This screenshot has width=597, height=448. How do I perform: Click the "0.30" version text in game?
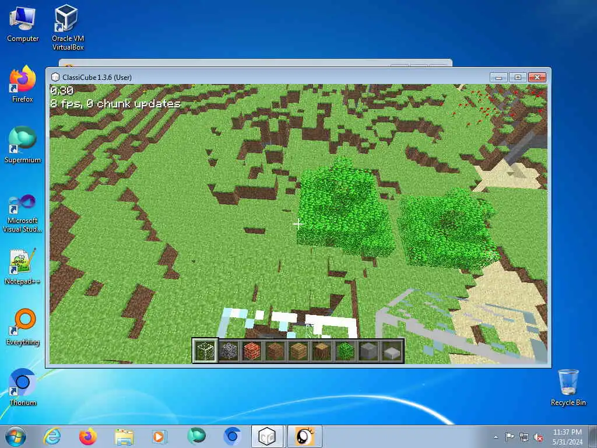point(62,90)
